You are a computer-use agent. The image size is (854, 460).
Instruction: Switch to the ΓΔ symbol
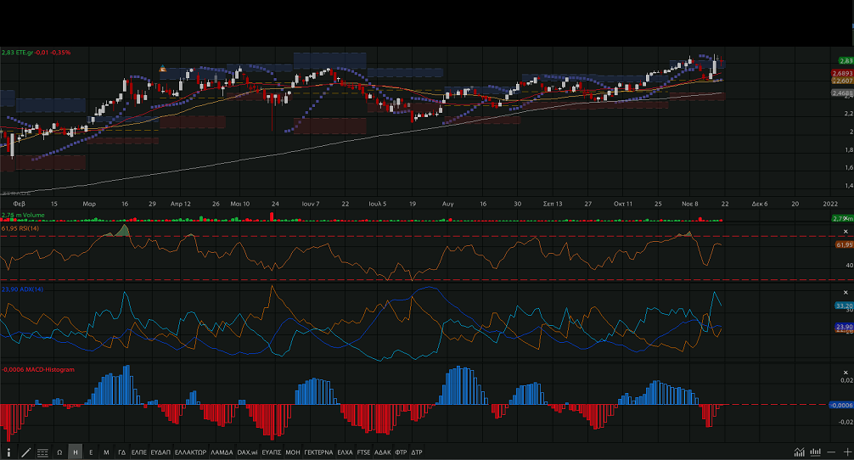point(121,452)
